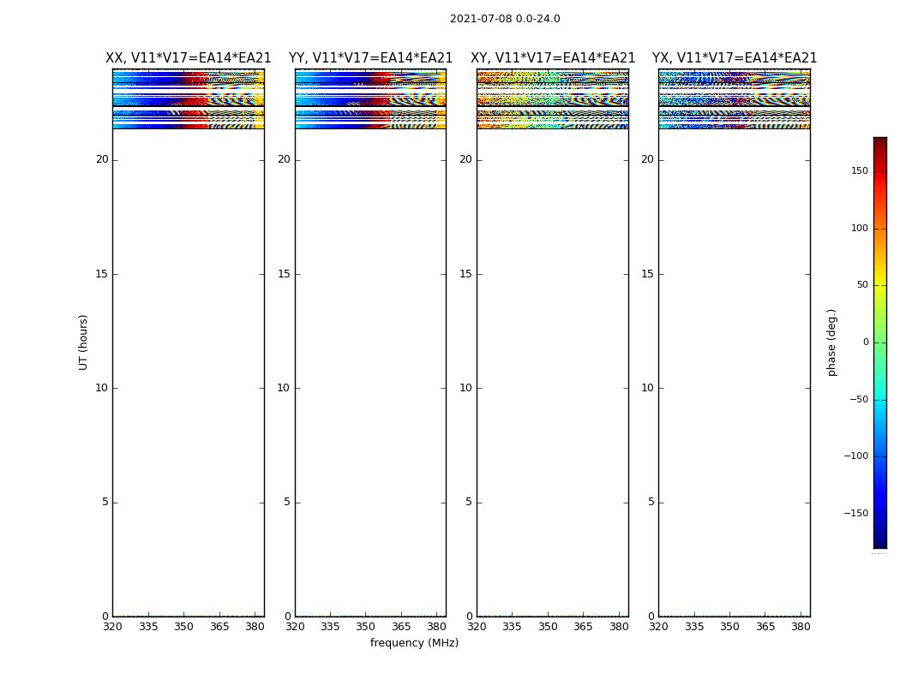Click noisy data band in YX panel
Viewport: 900px width, 685px height.
(x=735, y=99)
